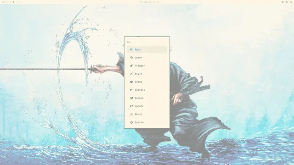Click the System power icon
The height and width of the screenshot is (165, 294).
(x=131, y=122)
